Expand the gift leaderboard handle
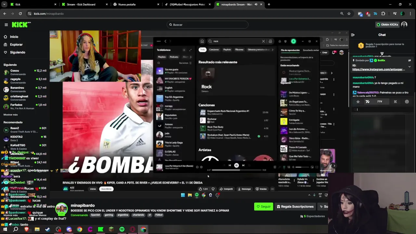 pos(382,54)
